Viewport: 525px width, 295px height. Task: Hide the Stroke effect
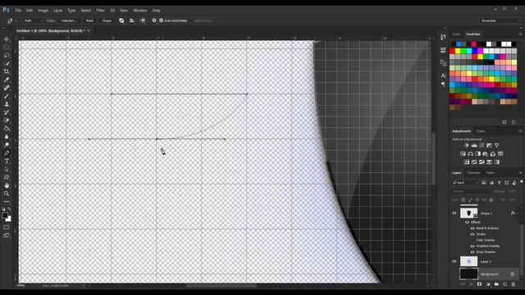point(472,234)
